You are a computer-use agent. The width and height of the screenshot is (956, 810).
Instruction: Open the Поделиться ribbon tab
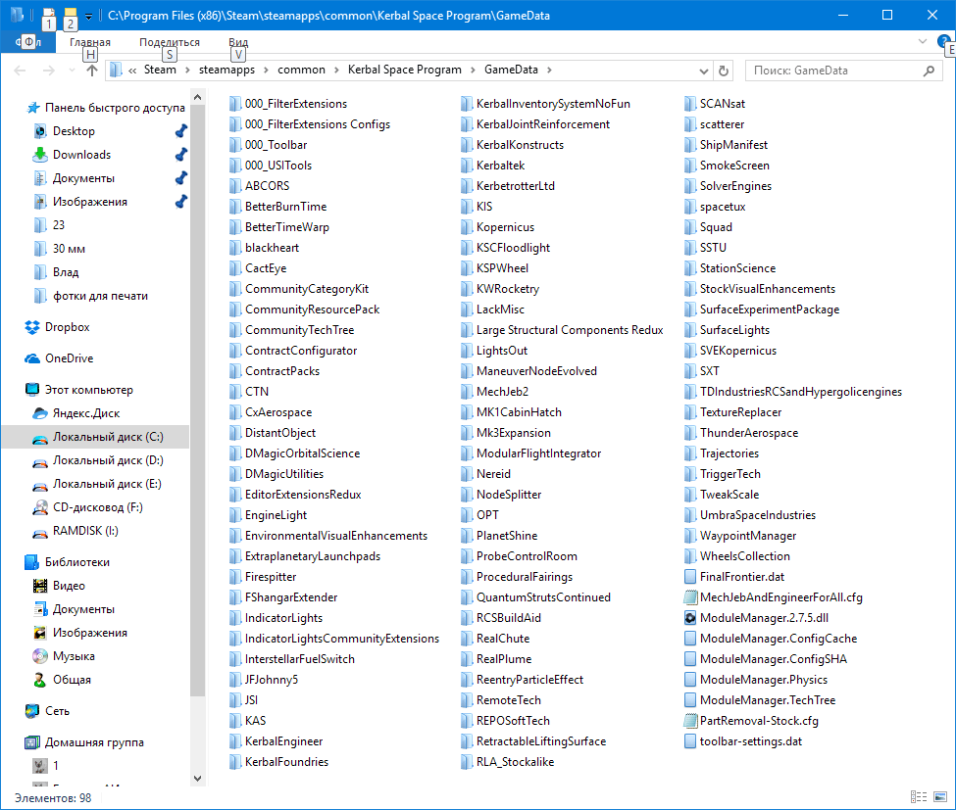click(x=170, y=42)
